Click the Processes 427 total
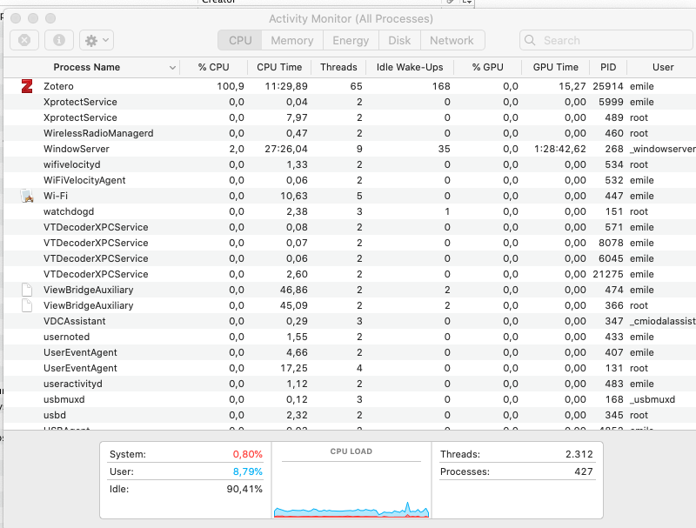 (x=584, y=471)
